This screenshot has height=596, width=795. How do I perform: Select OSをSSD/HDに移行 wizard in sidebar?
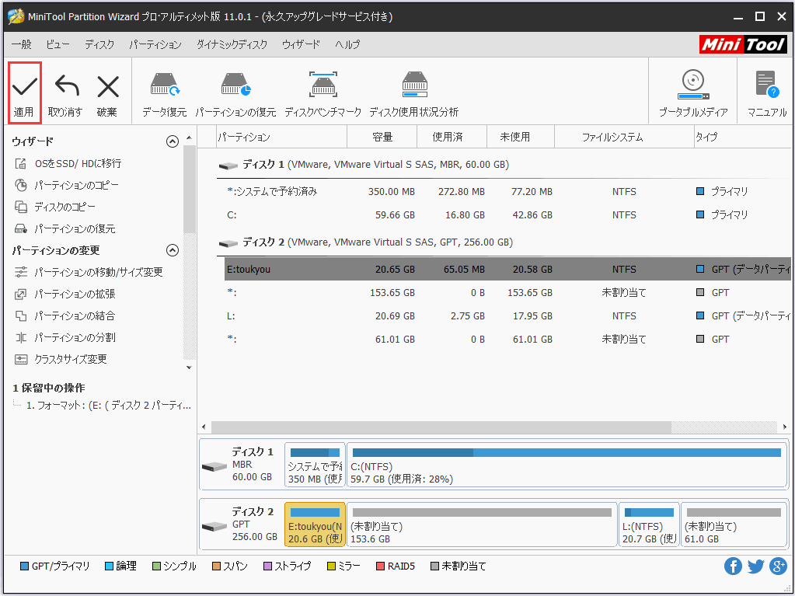[68, 164]
